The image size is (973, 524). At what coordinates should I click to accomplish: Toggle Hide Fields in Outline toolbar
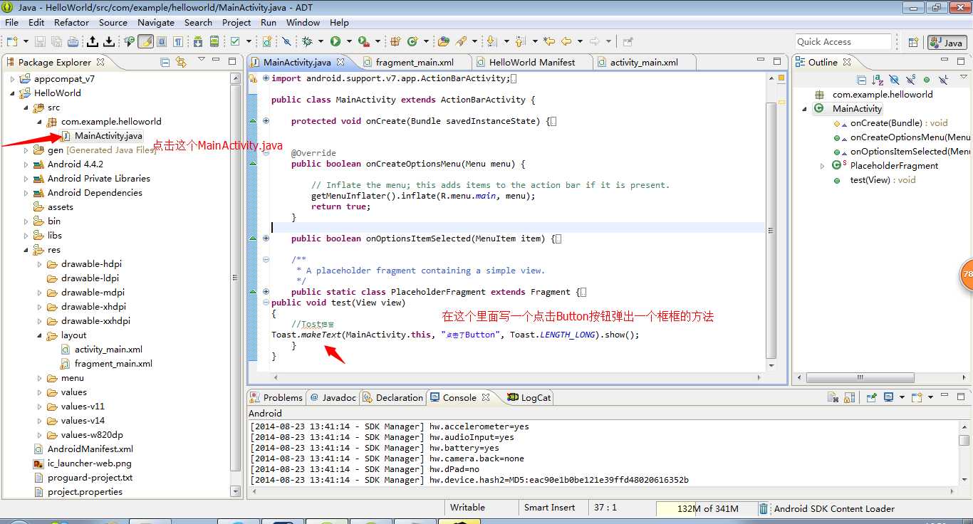click(x=895, y=80)
